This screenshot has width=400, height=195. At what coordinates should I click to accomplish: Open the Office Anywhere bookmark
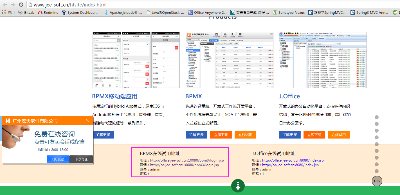[207, 12]
